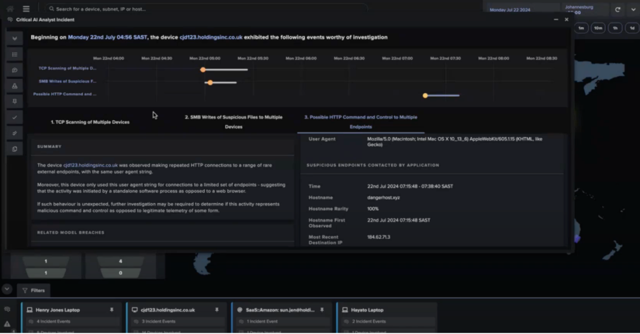Screen dimensions: 640x334
Task: Open the SaaS::Amazon sun.jen incident card
Action: coord(281,317)
